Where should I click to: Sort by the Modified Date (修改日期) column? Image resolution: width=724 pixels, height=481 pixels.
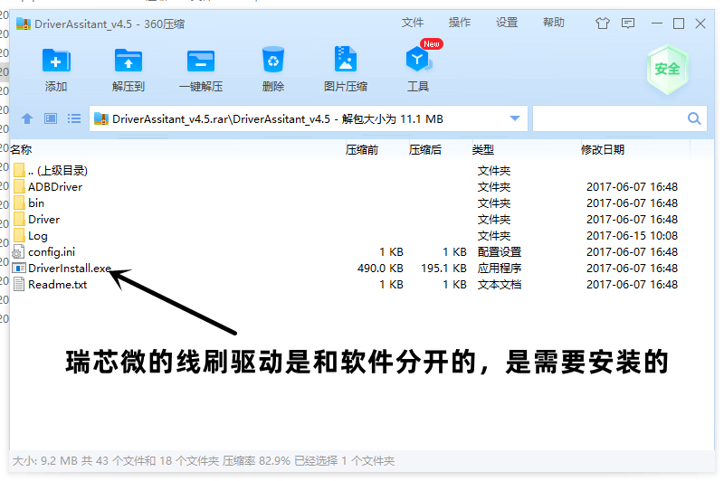pos(602,150)
